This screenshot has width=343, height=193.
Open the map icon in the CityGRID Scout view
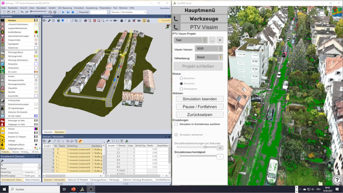pyautogui.click(x=338, y=11)
